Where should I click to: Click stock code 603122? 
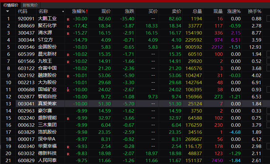26,68
